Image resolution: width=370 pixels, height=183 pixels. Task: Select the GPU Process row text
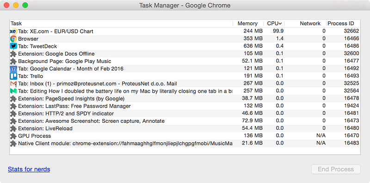[34, 136]
